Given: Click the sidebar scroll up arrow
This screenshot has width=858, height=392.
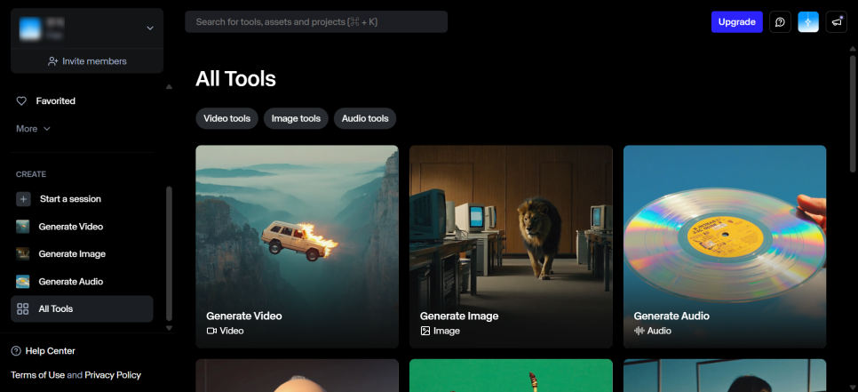Looking at the screenshot, I should click(x=169, y=86).
